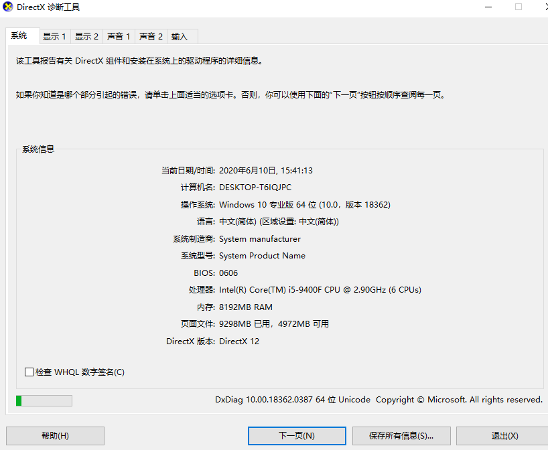Open the 显示 2 tab

pos(86,36)
